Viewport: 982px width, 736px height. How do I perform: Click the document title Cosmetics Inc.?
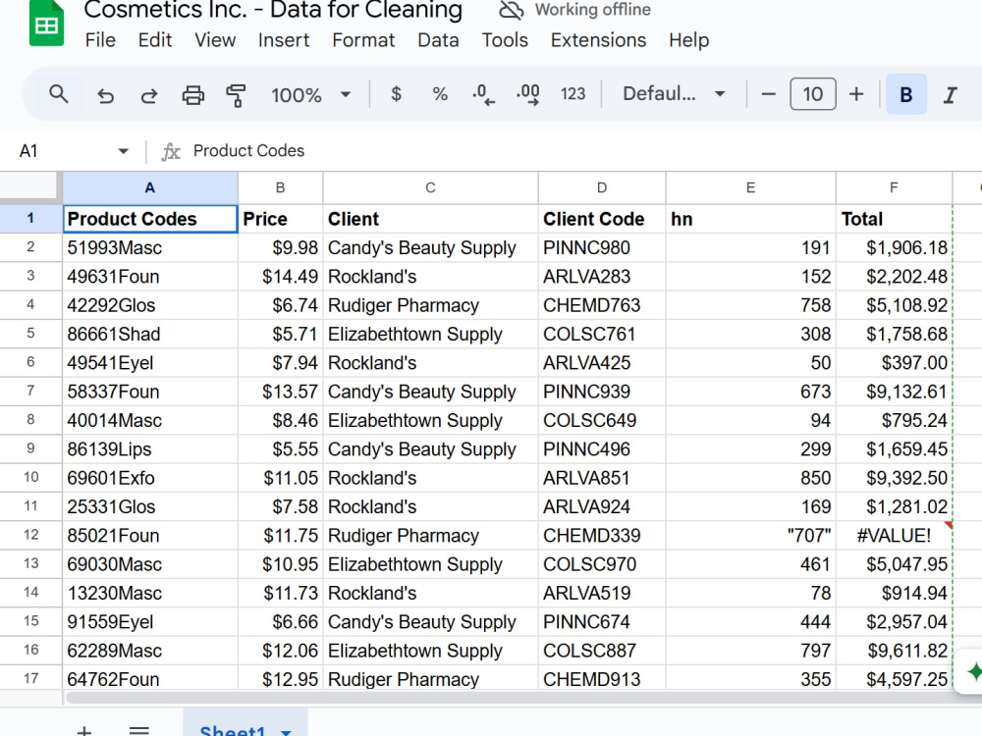(273, 10)
